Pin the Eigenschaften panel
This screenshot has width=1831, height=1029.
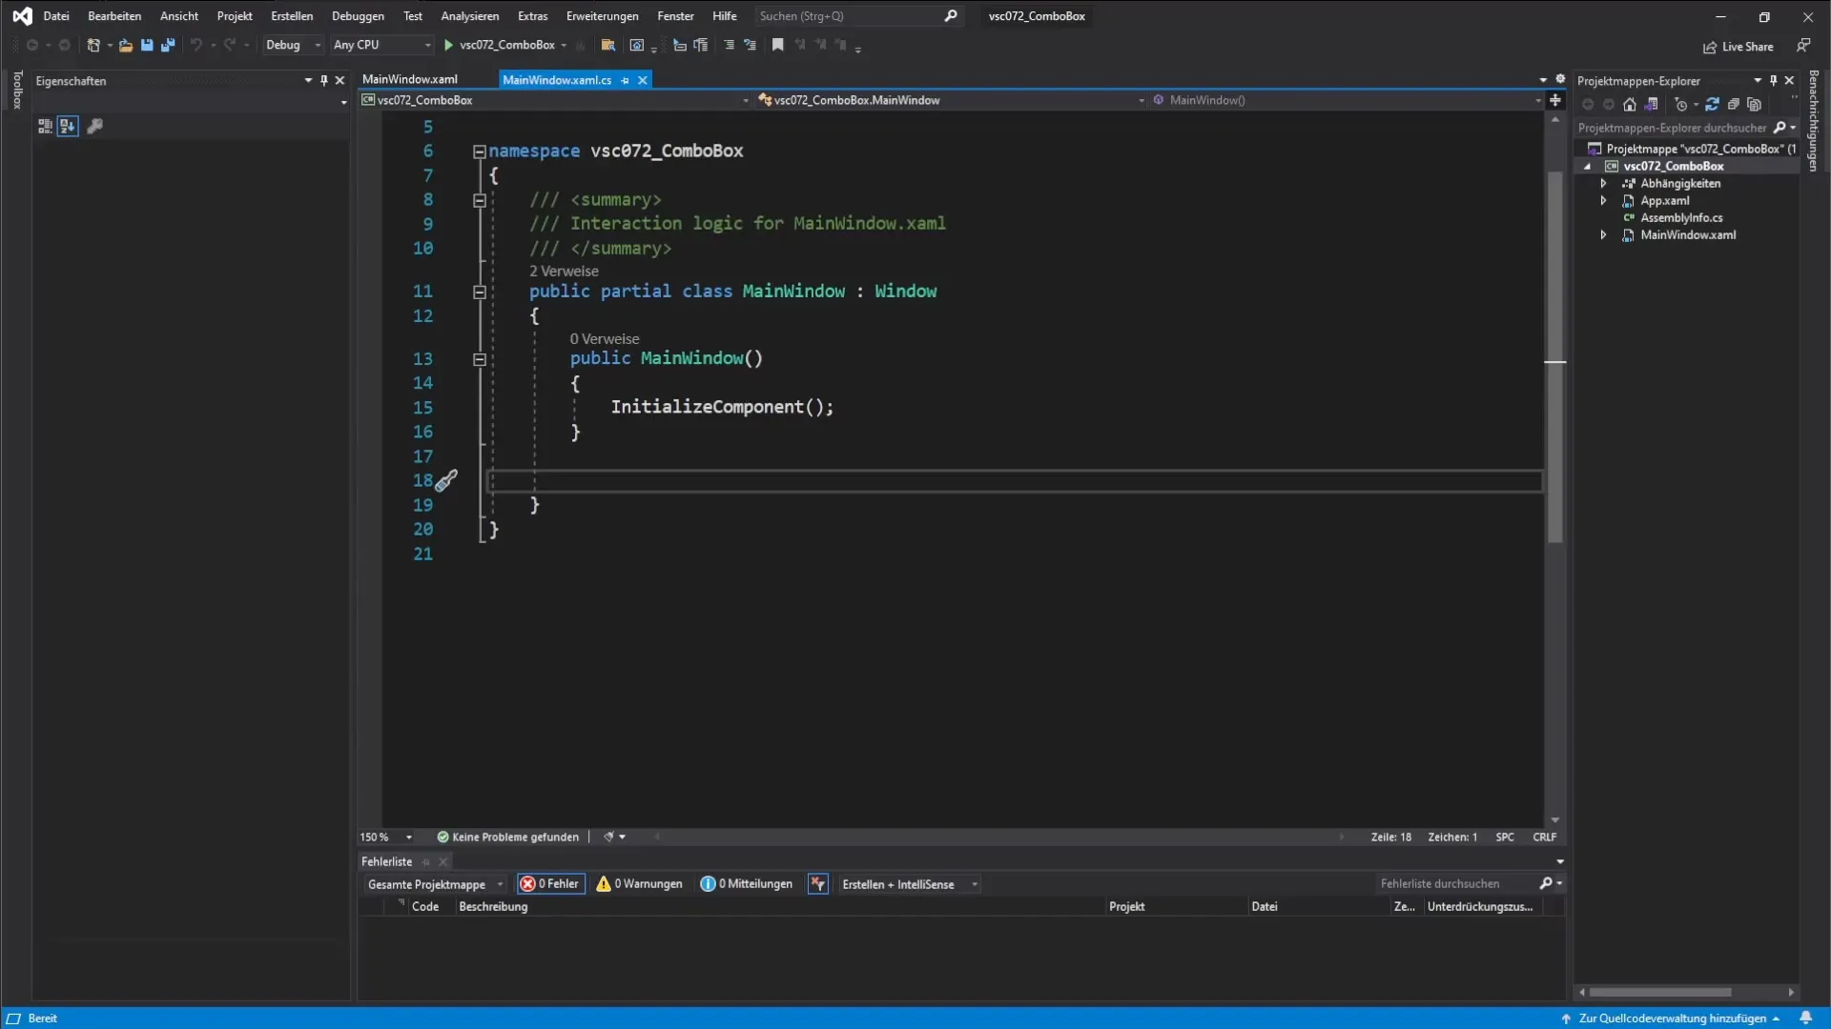324,81
